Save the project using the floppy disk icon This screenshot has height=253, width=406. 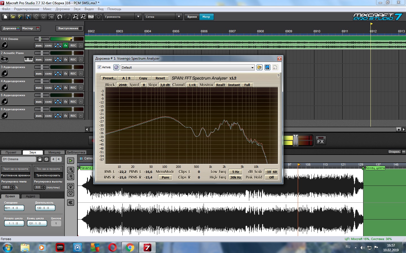[28, 17]
